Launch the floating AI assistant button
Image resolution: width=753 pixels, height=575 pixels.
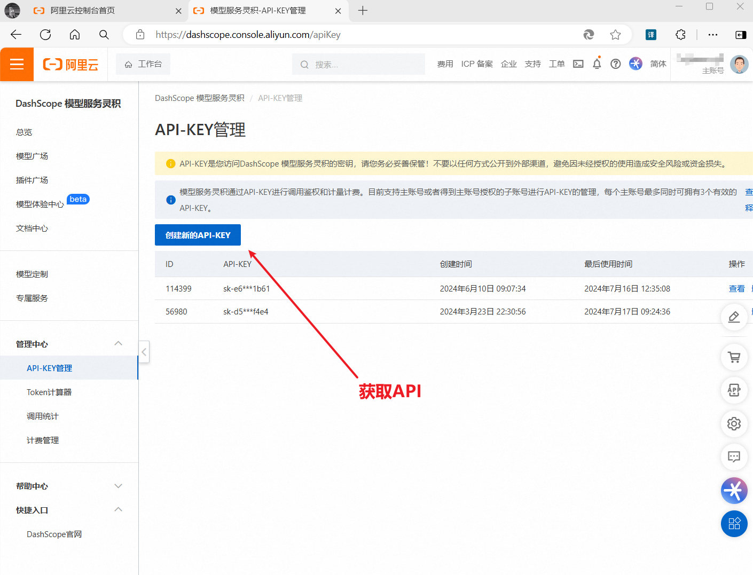coord(734,490)
